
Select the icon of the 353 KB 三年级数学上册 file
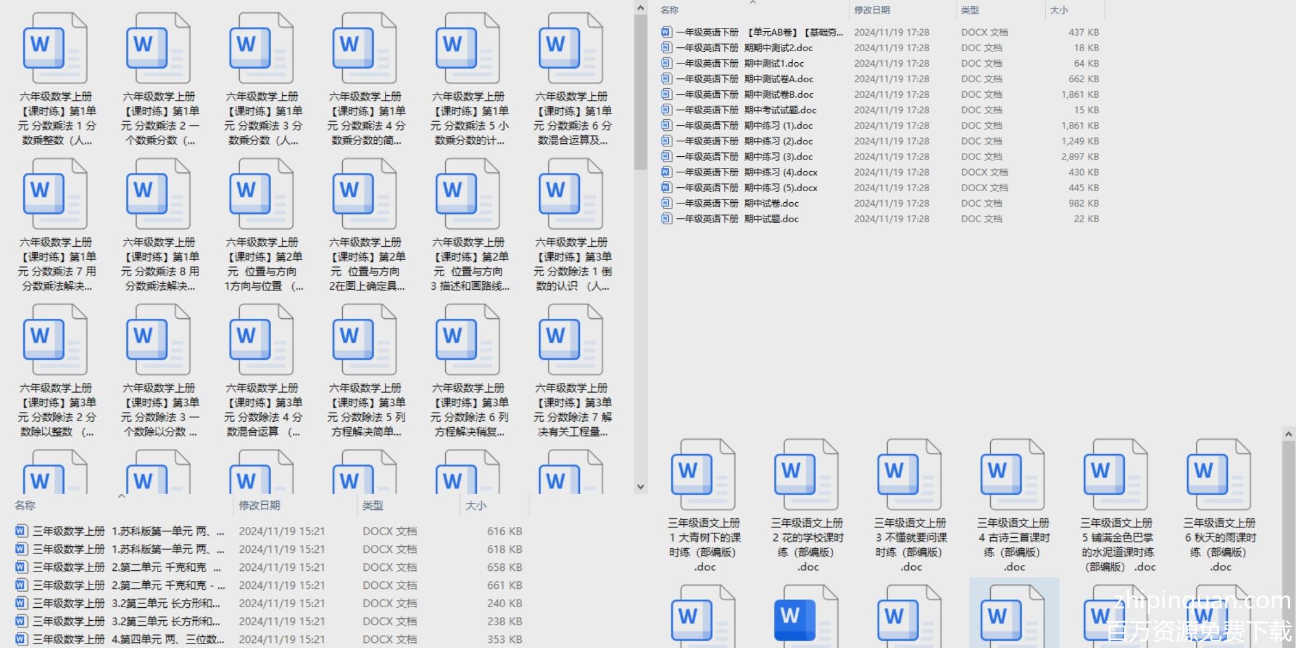pyautogui.click(x=21, y=640)
